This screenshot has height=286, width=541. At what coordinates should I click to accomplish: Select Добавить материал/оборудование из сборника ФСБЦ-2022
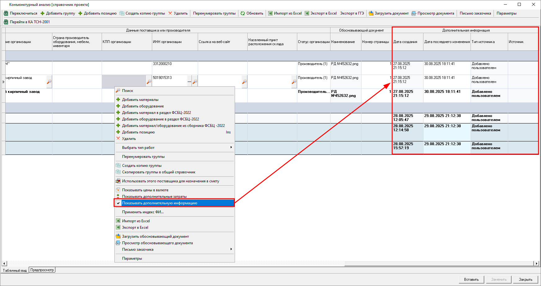tap(175, 126)
